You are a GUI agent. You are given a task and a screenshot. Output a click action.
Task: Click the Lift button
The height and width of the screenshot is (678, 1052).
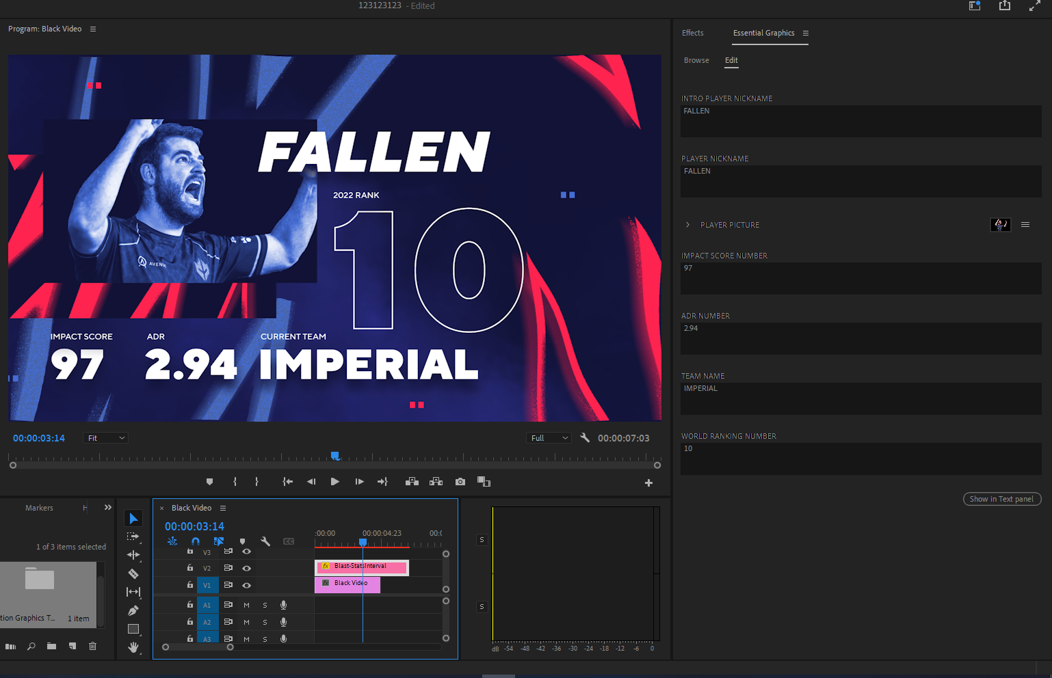pyautogui.click(x=412, y=482)
